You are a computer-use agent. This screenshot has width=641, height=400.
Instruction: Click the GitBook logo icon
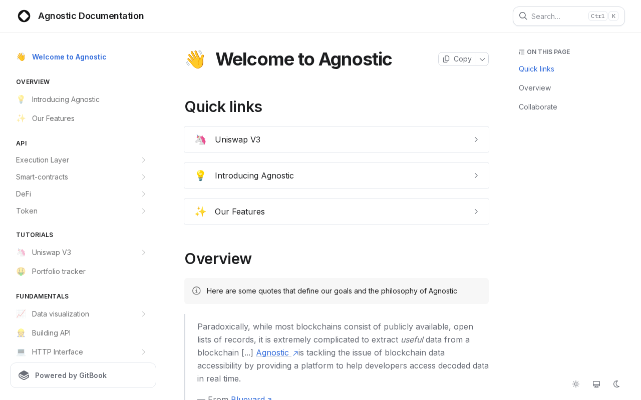click(x=24, y=375)
